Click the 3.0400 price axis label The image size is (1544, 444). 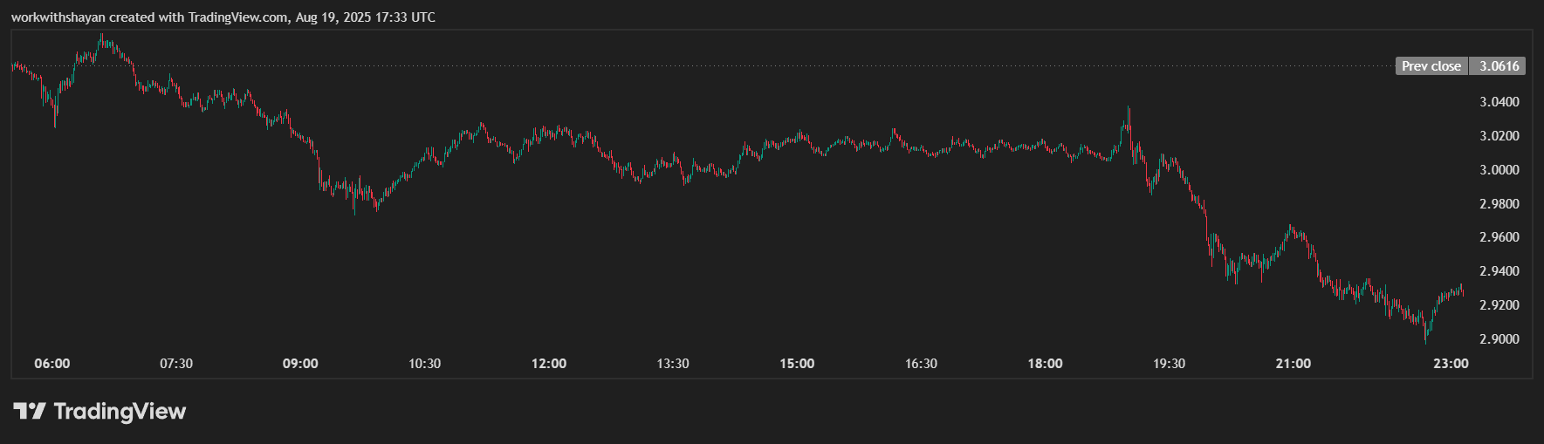click(x=1499, y=102)
